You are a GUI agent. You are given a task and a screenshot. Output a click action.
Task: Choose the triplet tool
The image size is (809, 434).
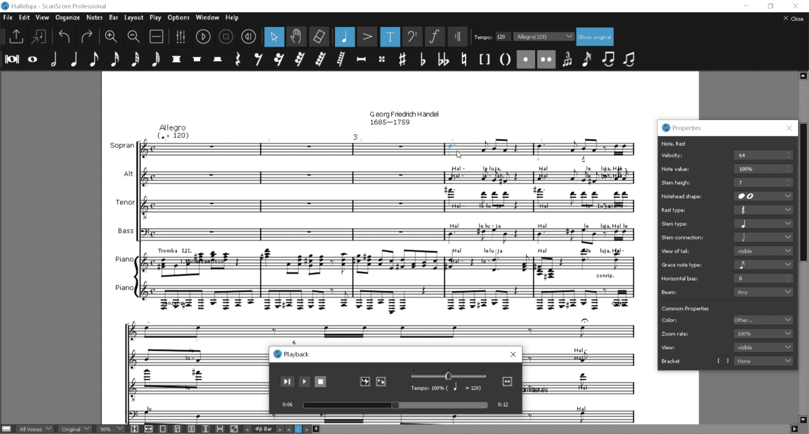coord(567,60)
